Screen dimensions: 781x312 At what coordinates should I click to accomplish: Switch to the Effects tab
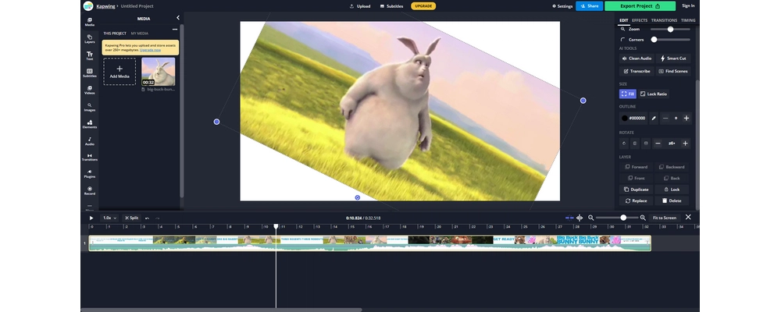click(640, 19)
